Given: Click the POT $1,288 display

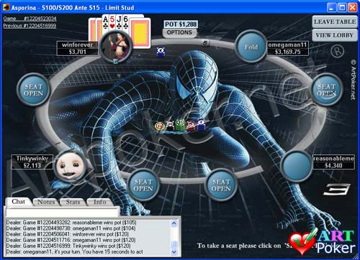Looking at the screenshot, I should [x=181, y=24].
